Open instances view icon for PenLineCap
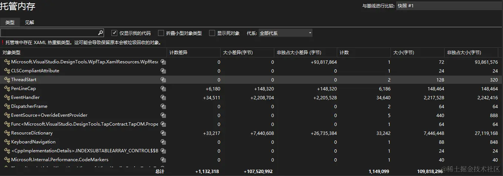Screen dimensions: 503x176 [x=163, y=89]
